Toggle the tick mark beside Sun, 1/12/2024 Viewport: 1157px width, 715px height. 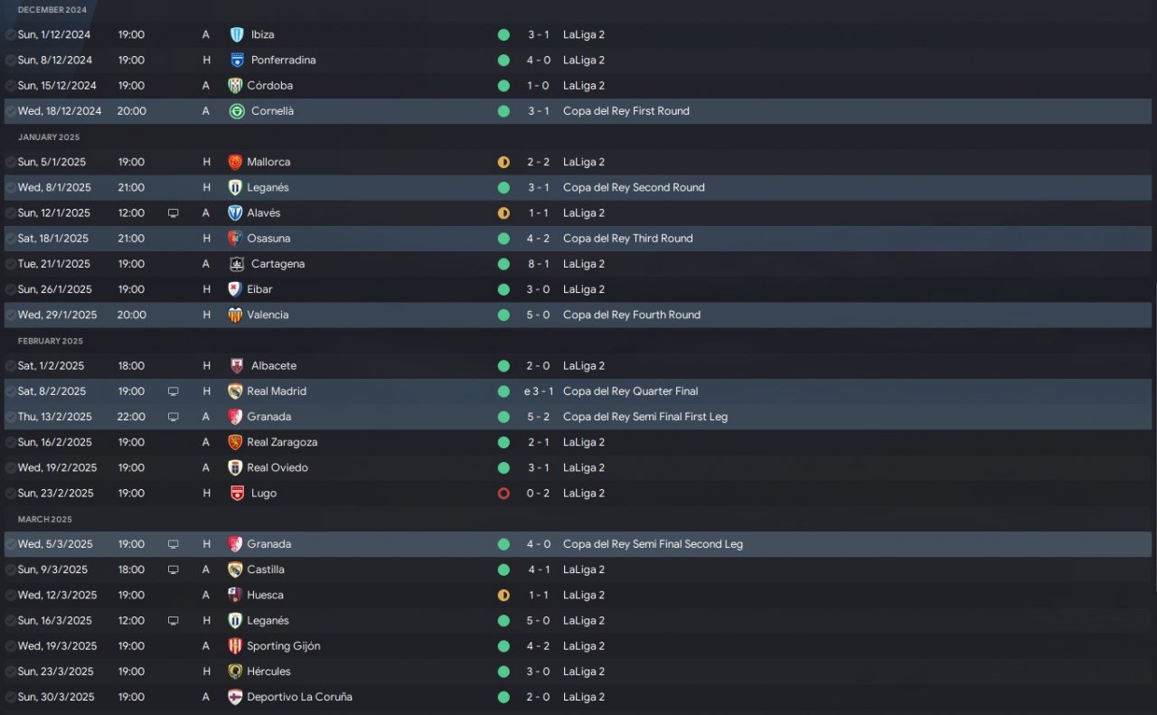(10, 34)
